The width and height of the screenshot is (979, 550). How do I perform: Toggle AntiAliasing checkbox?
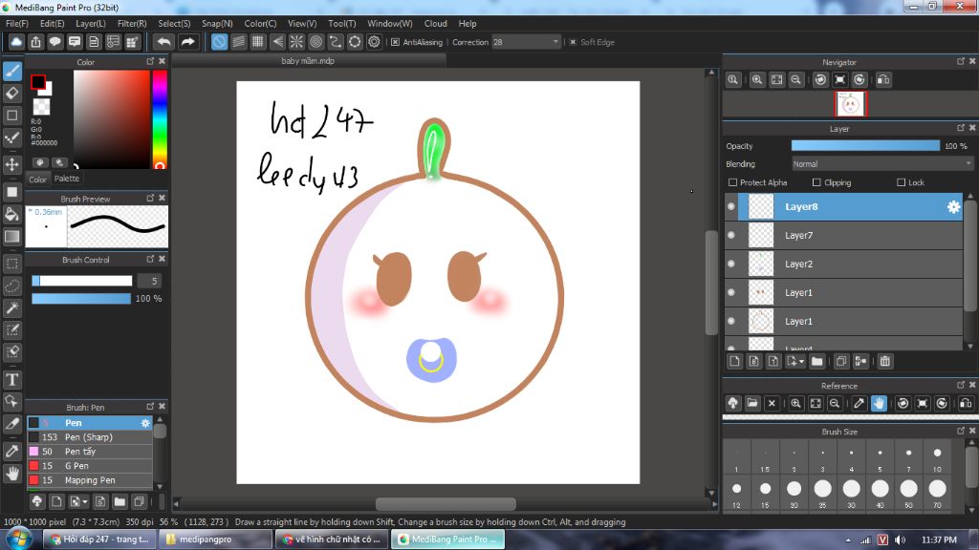pos(395,42)
